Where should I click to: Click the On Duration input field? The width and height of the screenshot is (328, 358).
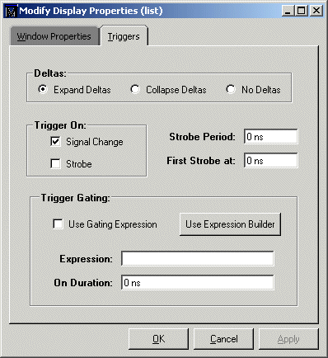coord(198,282)
